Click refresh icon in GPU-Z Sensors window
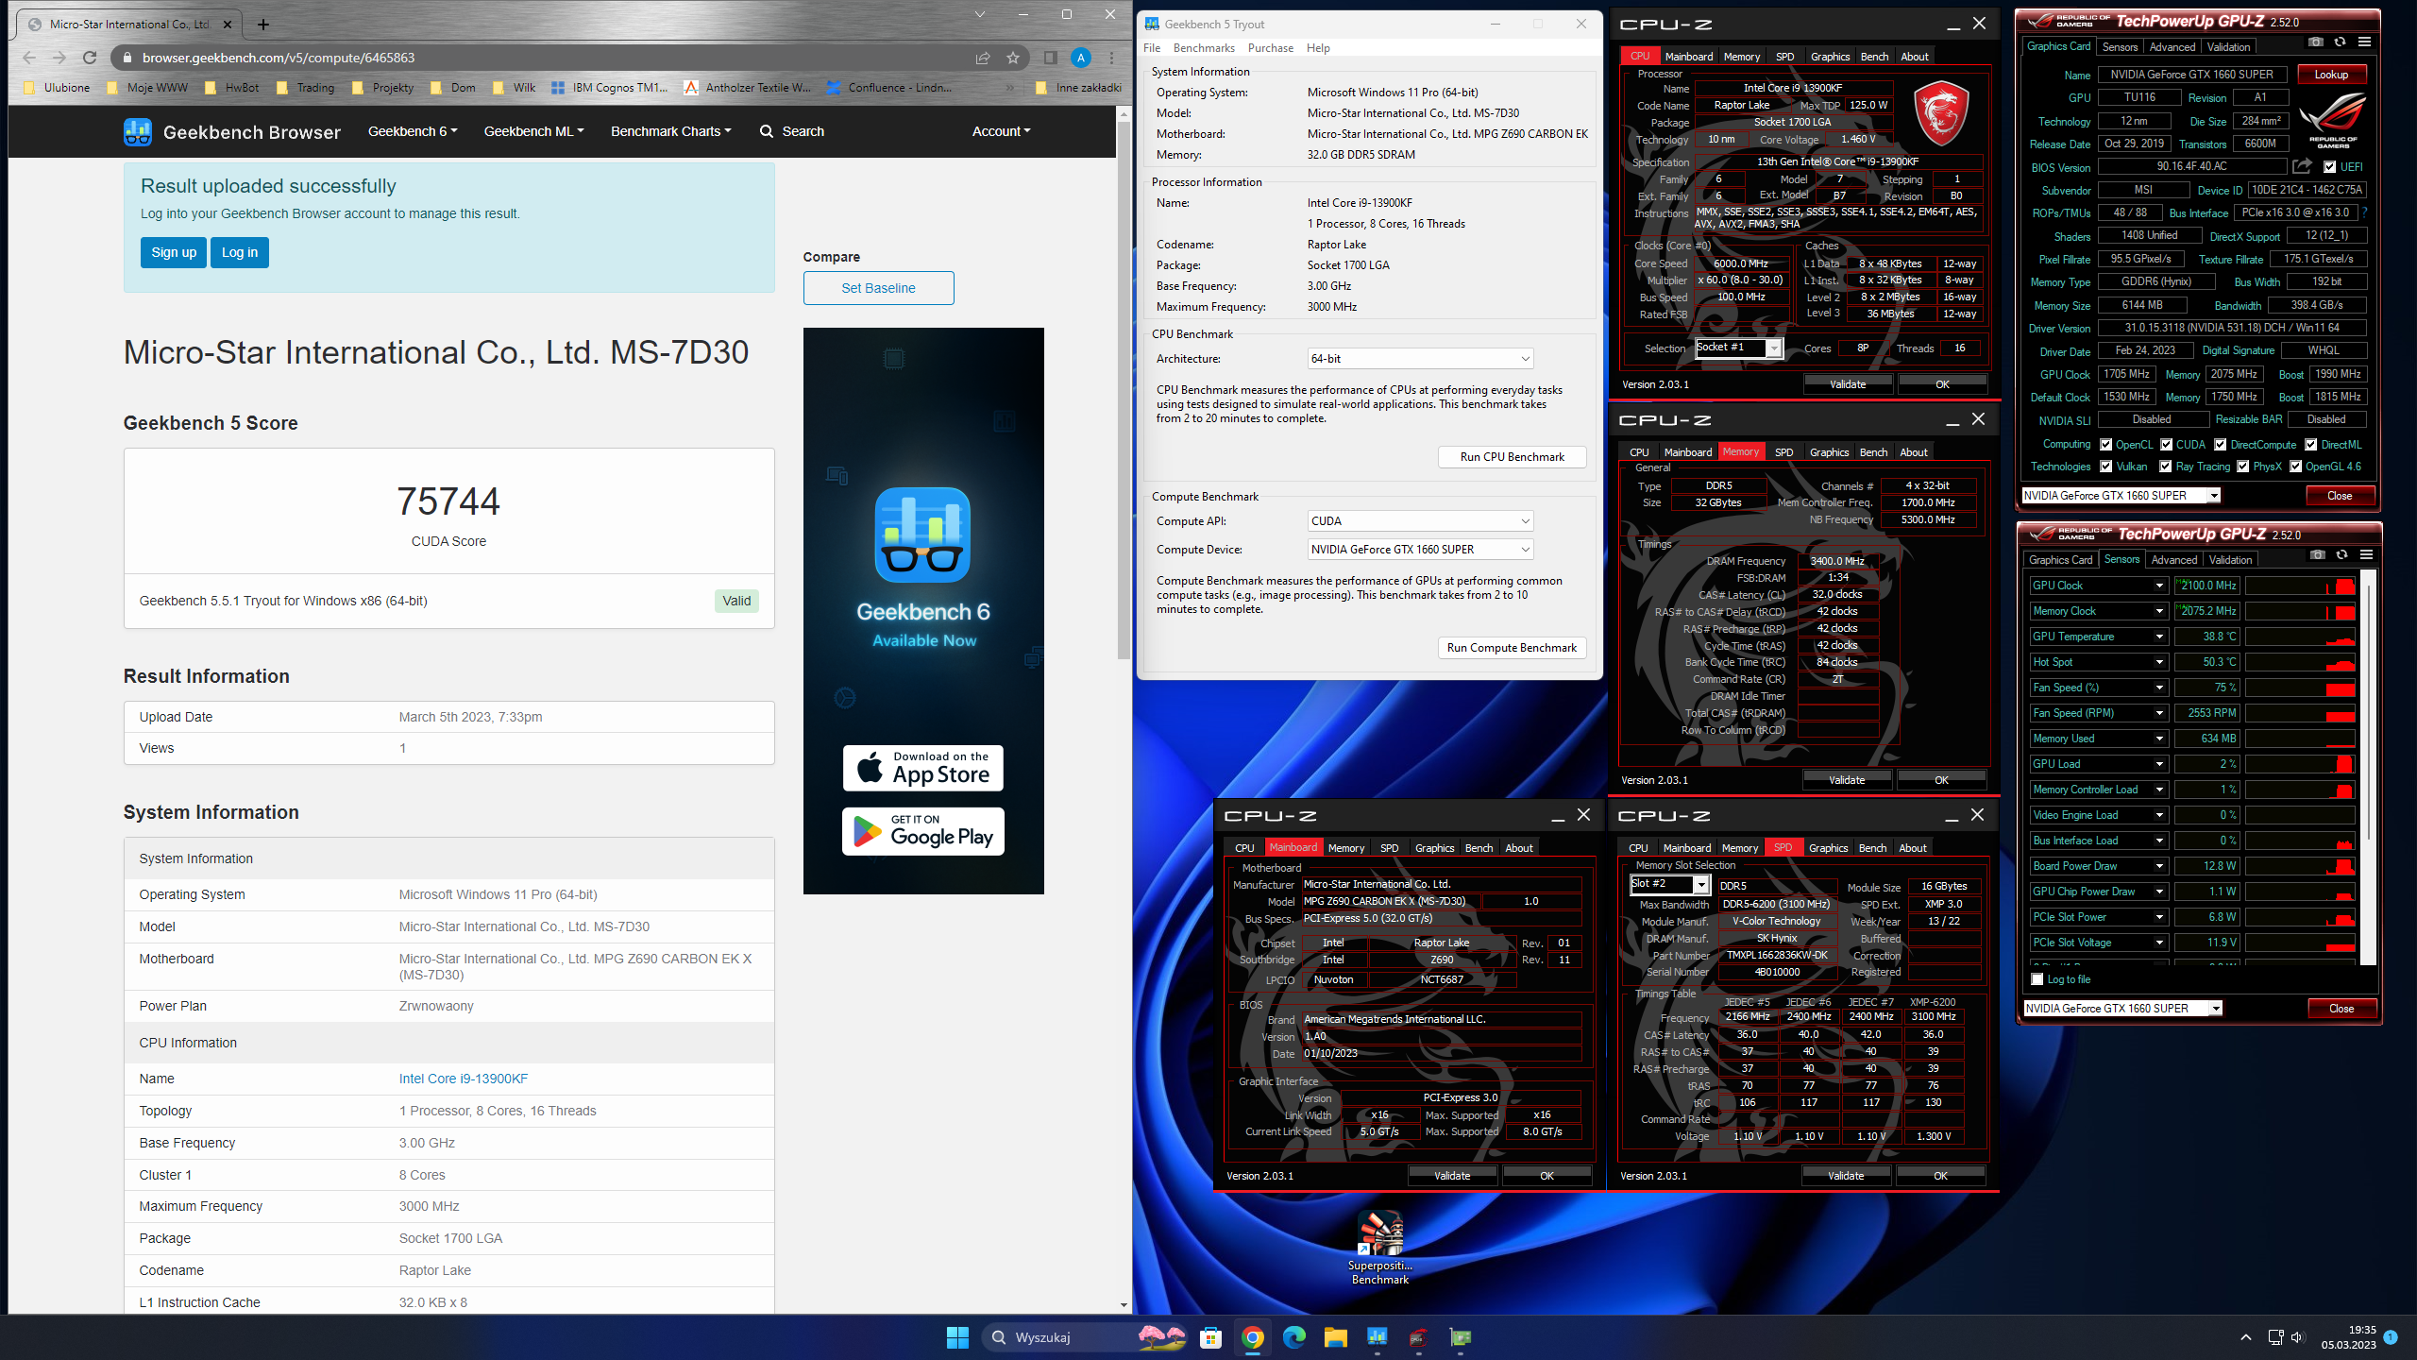This screenshot has height=1360, width=2417. pyautogui.click(x=2342, y=554)
